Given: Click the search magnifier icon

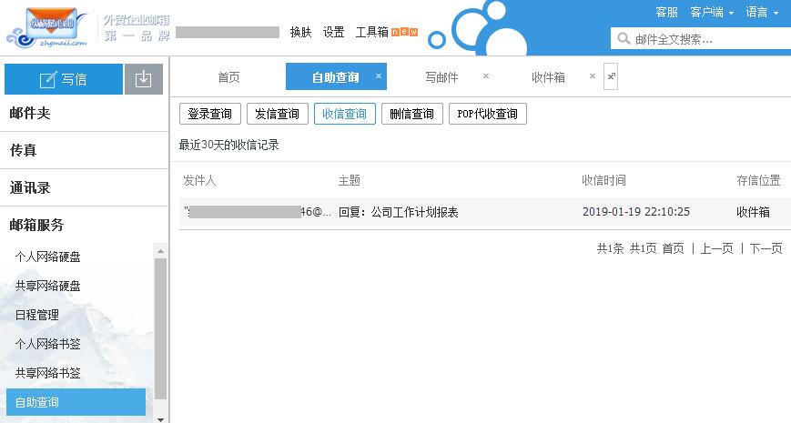Looking at the screenshot, I should coord(624,39).
